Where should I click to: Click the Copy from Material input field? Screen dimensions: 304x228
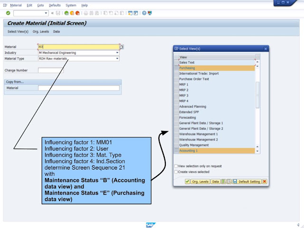pyautogui.click(x=79, y=88)
